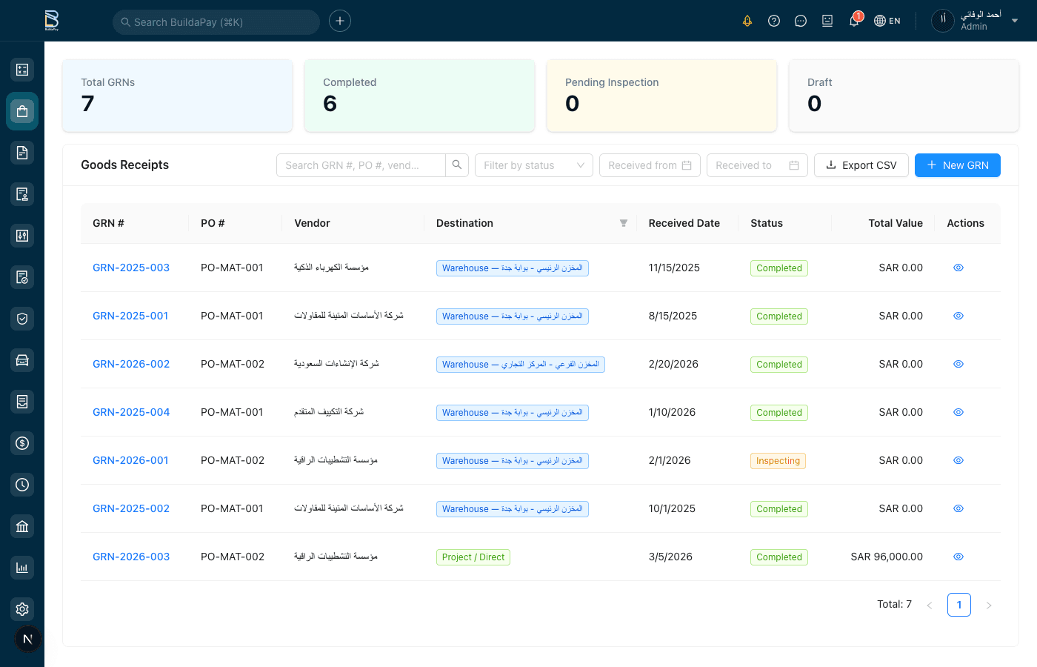This screenshot has width=1037, height=667.
Task: Open the EN language selector
Action: click(887, 21)
